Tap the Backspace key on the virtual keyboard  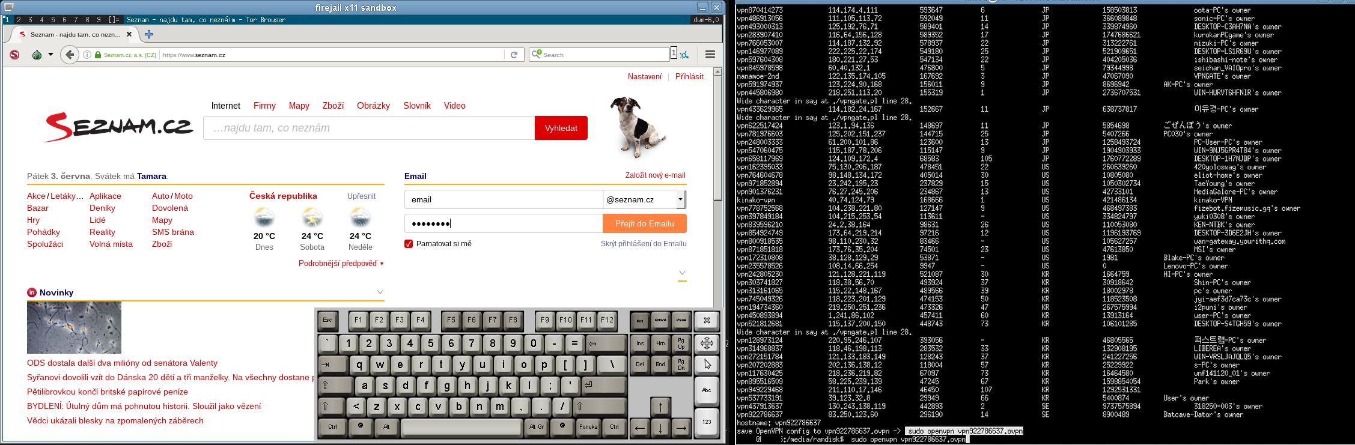[606, 344]
